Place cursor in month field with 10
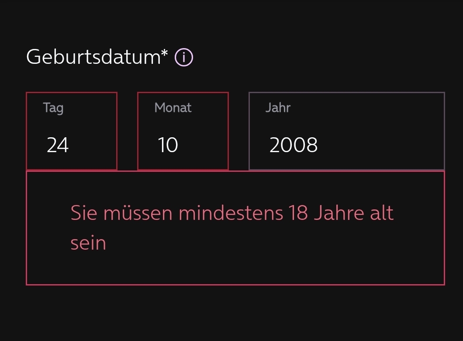463x341 pixels. tap(183, 131)
